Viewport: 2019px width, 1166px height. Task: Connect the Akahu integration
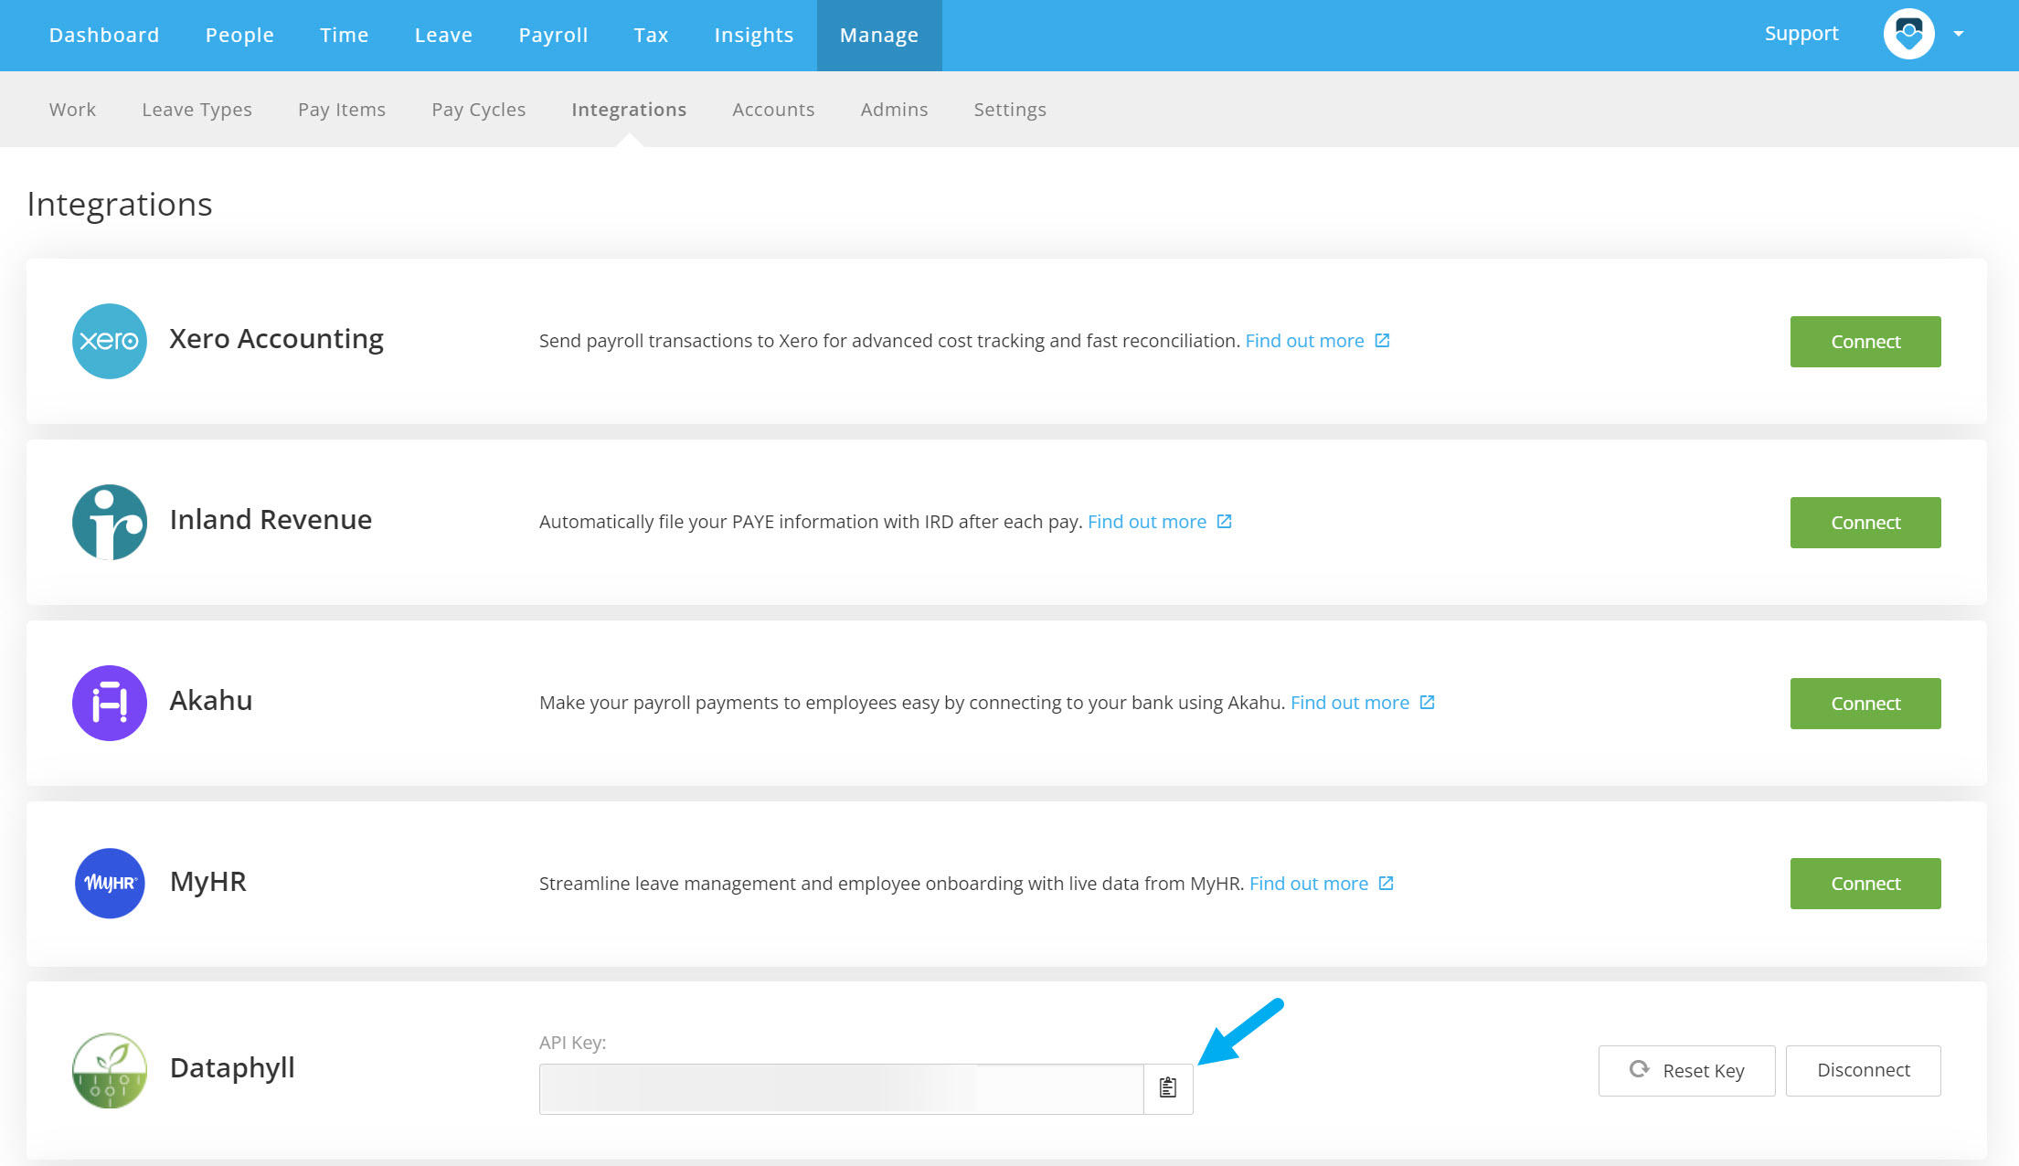tap(1865, 704)
